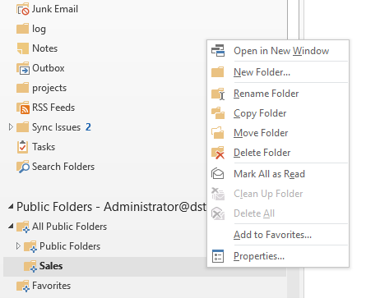Choose Mark All as Read
The image size is (366, 298).
point(278,174)
